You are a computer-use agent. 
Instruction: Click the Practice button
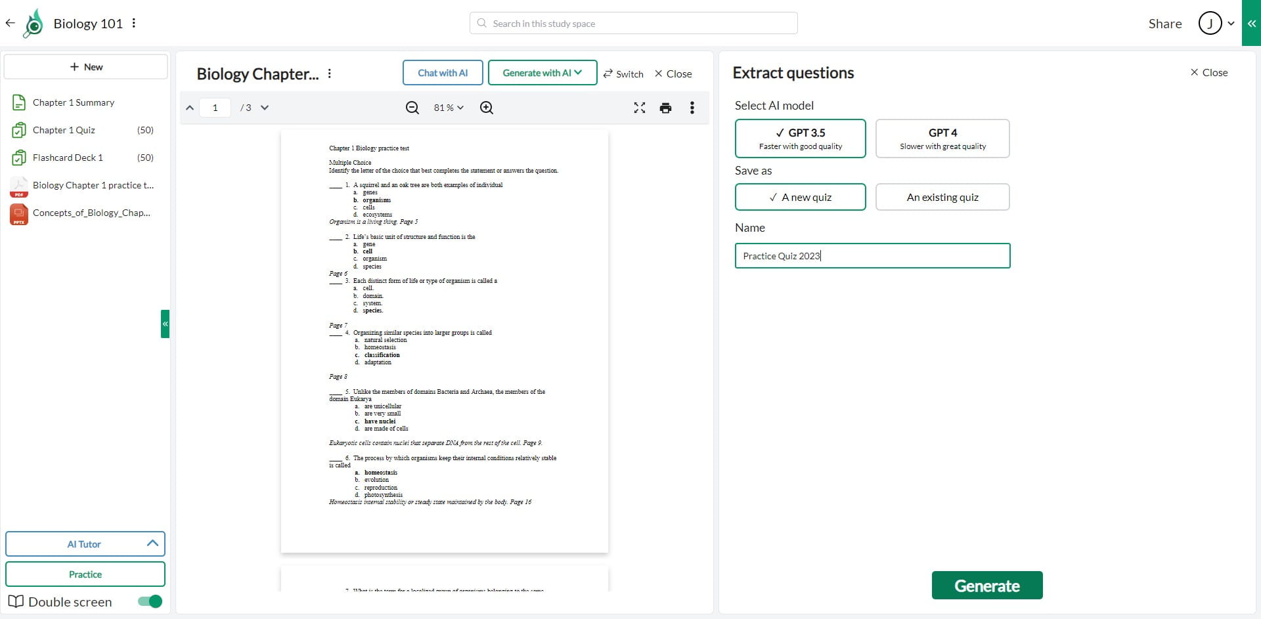[85, 574]
